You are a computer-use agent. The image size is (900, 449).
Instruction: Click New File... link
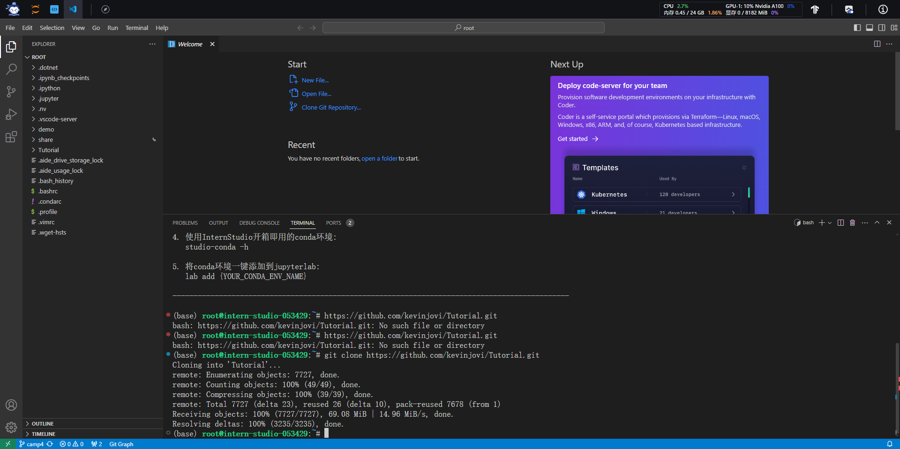pyautogui.click(x=315, y=80)
